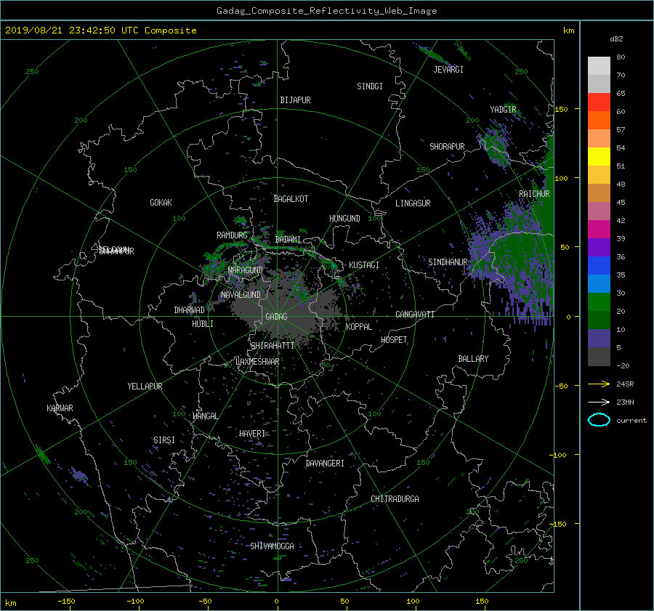Click the GOKAK city label
The width and height of the screenshot is (654, 611).
(x=161, y=203)
